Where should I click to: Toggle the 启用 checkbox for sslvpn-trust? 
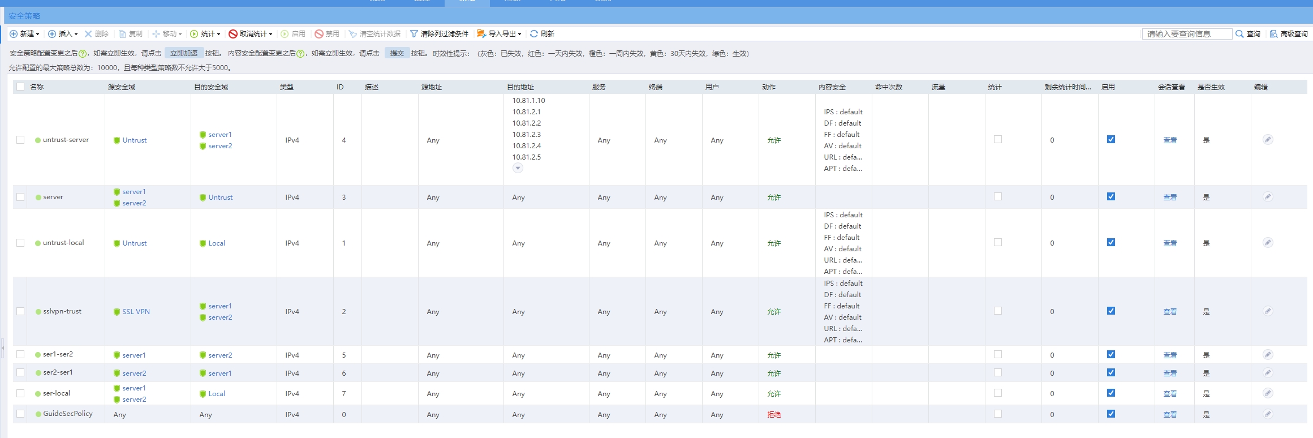[x=1111, y=311]
